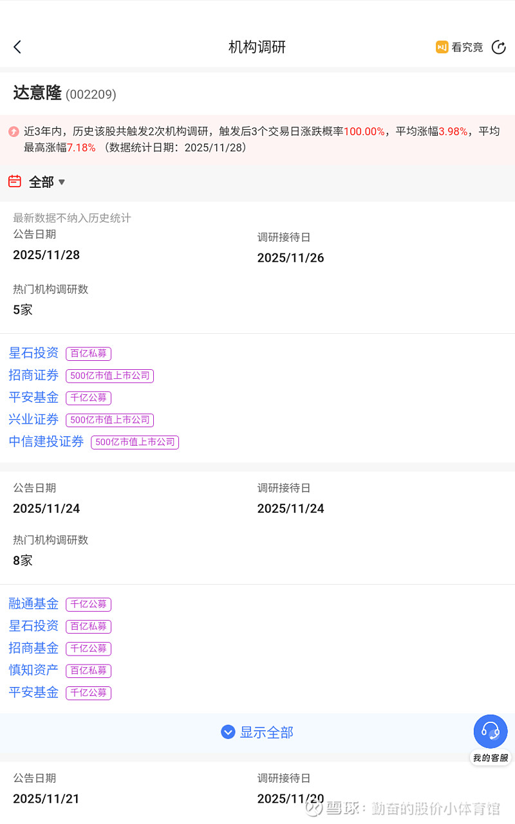This screenshot has height=824, width=515.
Task: Click the refresh icon in header
Action: (498, 47)
